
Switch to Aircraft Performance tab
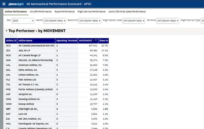pyautogui.click(x=41, y=12)
